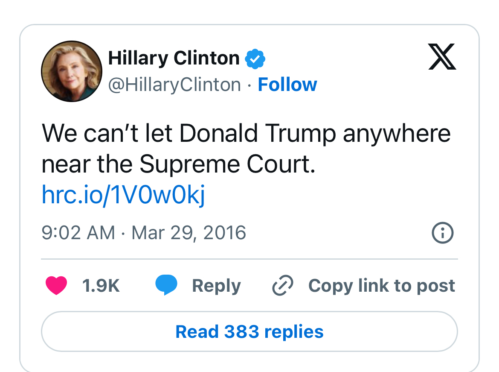This screenshot has width=499, height=372.
Task: Click the blue reply bubble icon
Action: [166, 286]
